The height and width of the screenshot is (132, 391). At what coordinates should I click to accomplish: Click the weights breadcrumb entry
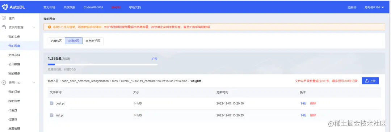[196, 81]
